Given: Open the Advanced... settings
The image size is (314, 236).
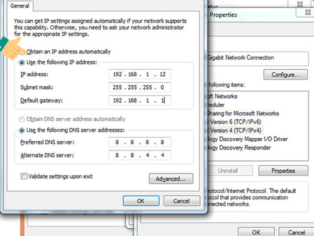Looking at the screenshot, I should point(171,179).
